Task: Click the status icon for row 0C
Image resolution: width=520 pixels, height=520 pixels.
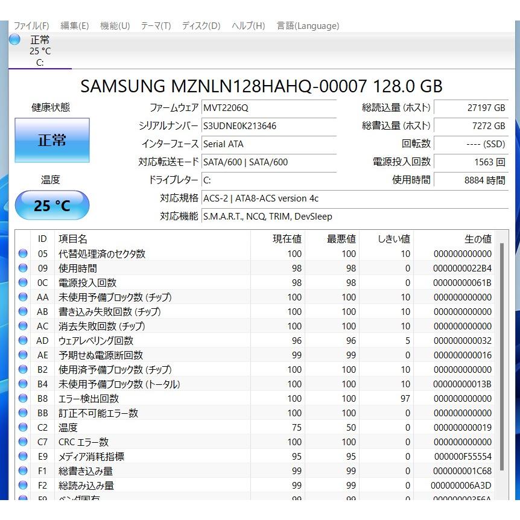Action: point(23,282)
